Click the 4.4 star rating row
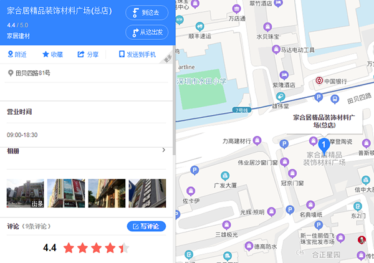Viewport: 374px width, 263px height. pos(86,247)
